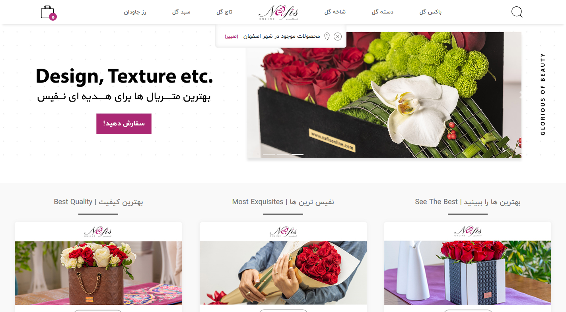Screen dimensions: 566x312
Task: Open the shopping bag cart icon
Action: pos(49,13)
